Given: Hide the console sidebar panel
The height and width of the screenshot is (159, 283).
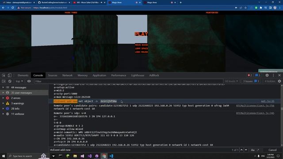Looking at the screenshot, I should (x=4, y=81).
